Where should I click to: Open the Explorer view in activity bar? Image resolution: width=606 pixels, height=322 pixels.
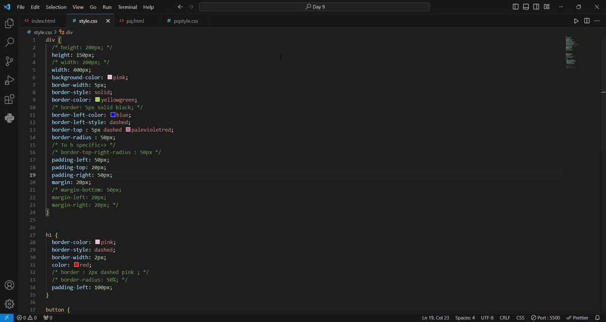pyautogui.click(x=9, y=23)
